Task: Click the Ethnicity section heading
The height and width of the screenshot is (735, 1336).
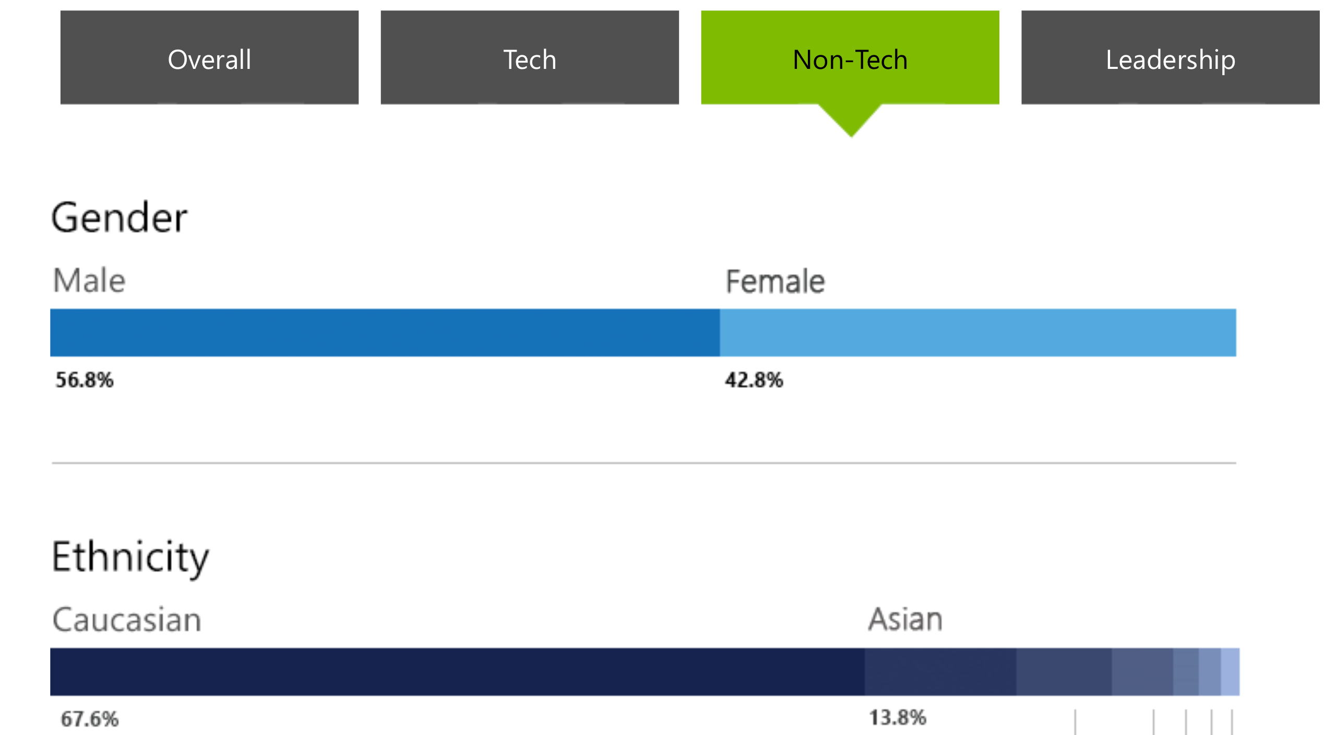Action: [x=130, y=558]
